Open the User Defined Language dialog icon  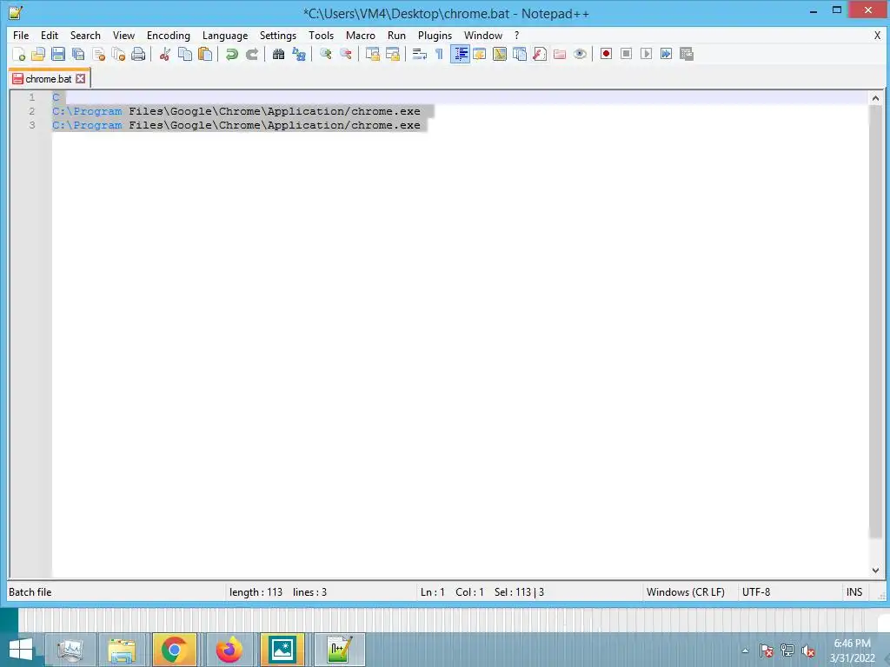pyautogui.click(x=480, y=54)
